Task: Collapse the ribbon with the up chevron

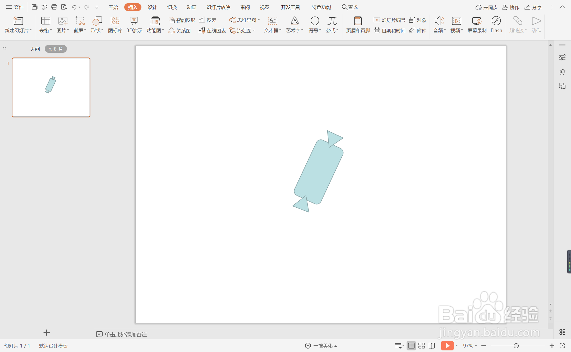Action: pos(562,7)
